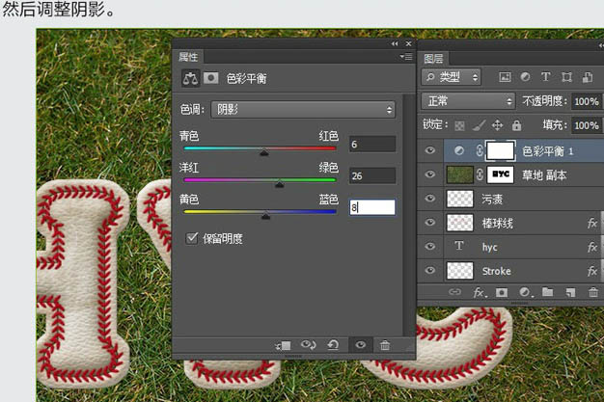Click link layers icon at Layers bottom

click(x=454, y=292)
